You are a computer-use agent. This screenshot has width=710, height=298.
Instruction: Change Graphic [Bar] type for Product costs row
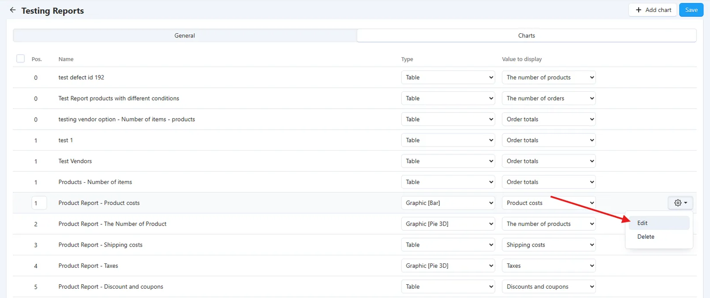pos(448,203)
